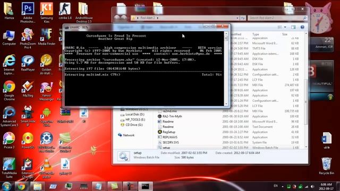This screenshot has width=340, height=191.
Task: Select the ra2md.mix file row
Action: tap(228, 111)
